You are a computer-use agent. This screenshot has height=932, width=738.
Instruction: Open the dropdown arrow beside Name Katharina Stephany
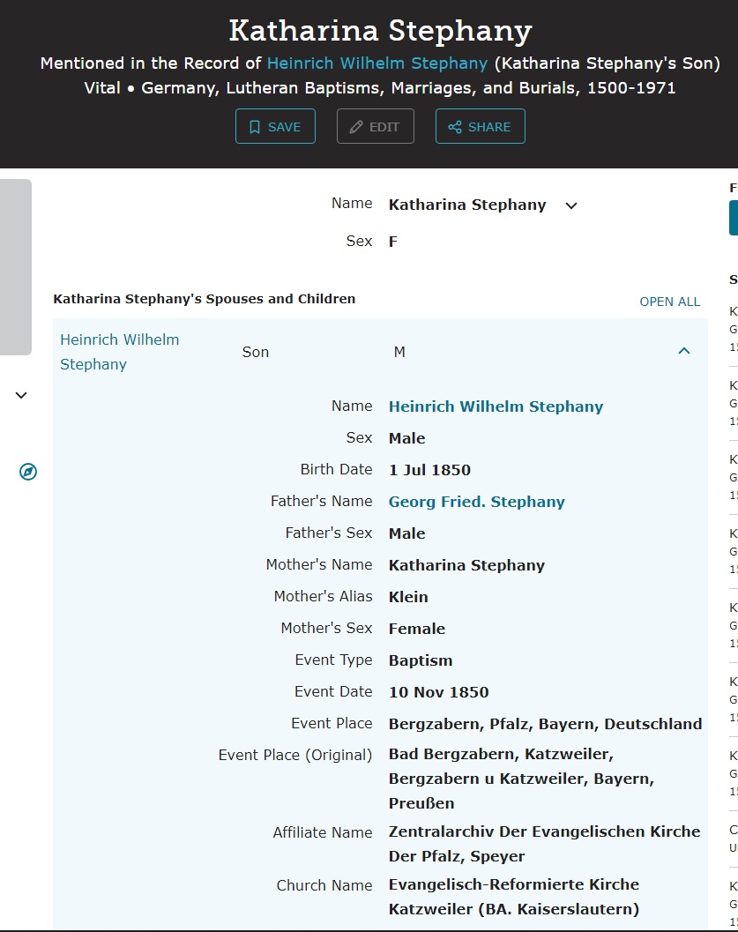tap(571, 205)
